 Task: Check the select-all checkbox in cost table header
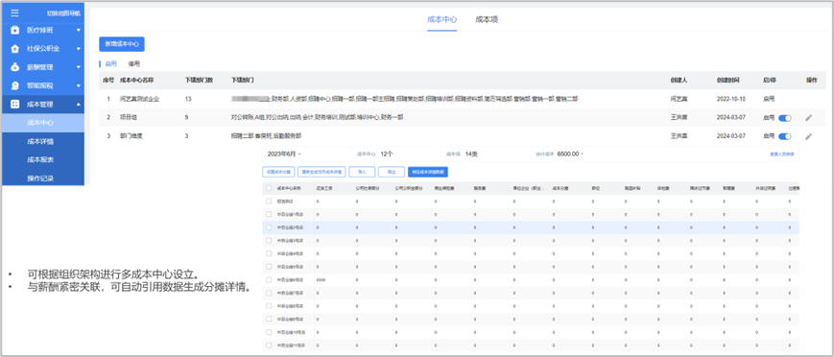269,188
